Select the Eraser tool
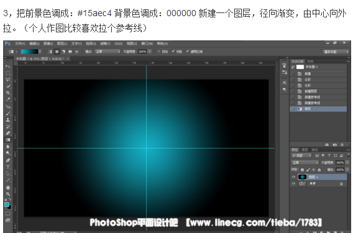353x233 pixels. [8, 133]
